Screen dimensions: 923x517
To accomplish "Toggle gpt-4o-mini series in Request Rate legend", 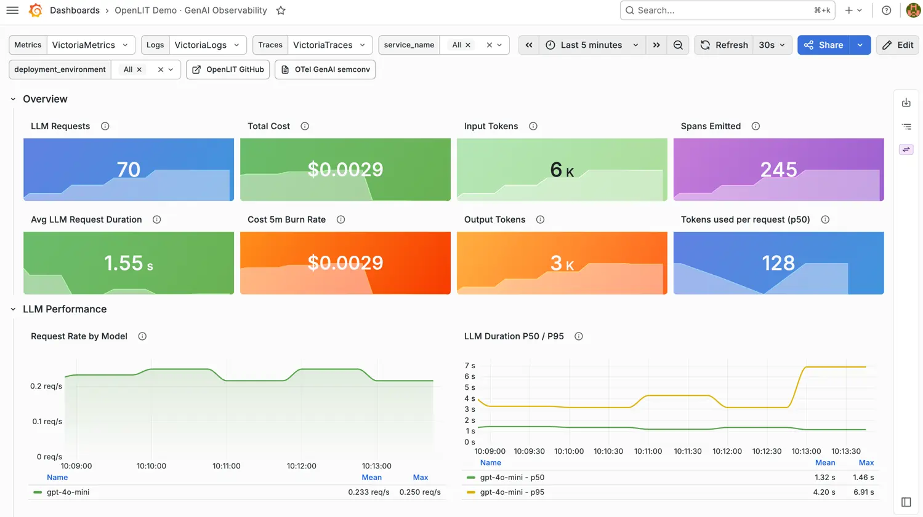I will (68, 492).
